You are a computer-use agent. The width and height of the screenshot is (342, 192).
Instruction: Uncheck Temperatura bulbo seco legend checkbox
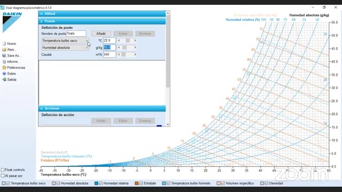coord(8,183)
